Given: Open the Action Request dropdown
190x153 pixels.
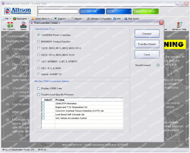Looking at the screenshot, I should click(x=42, y=19).
